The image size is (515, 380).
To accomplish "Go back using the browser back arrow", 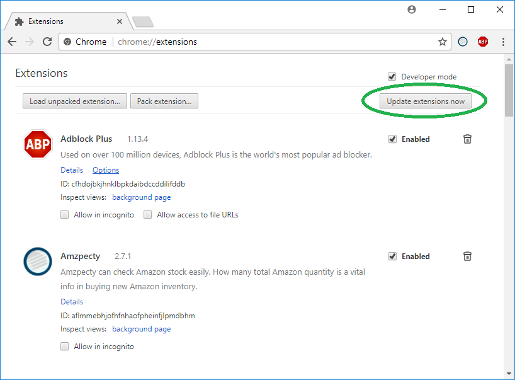I will 12,42.
